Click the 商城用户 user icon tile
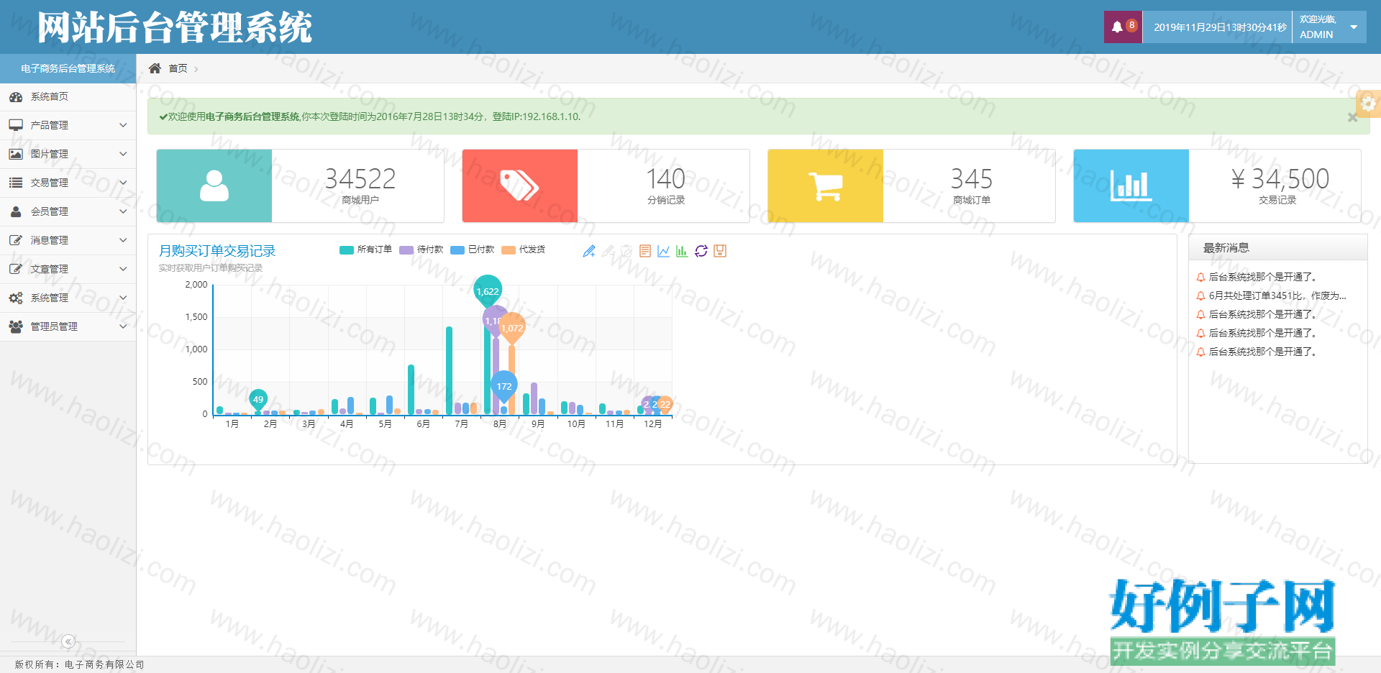The image size is (1381, 673). pyautogui.click(x=214, y=186)
